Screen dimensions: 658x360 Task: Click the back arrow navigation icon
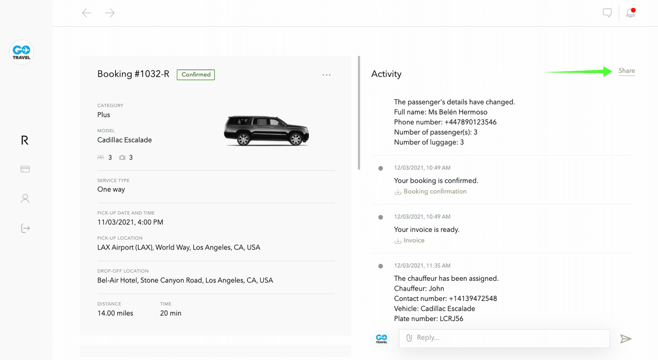[87, 13]
